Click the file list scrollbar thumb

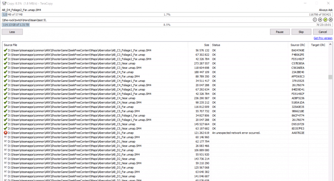coord(330,77)
